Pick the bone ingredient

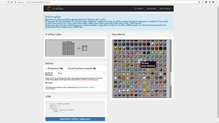[x=115, y=91]
